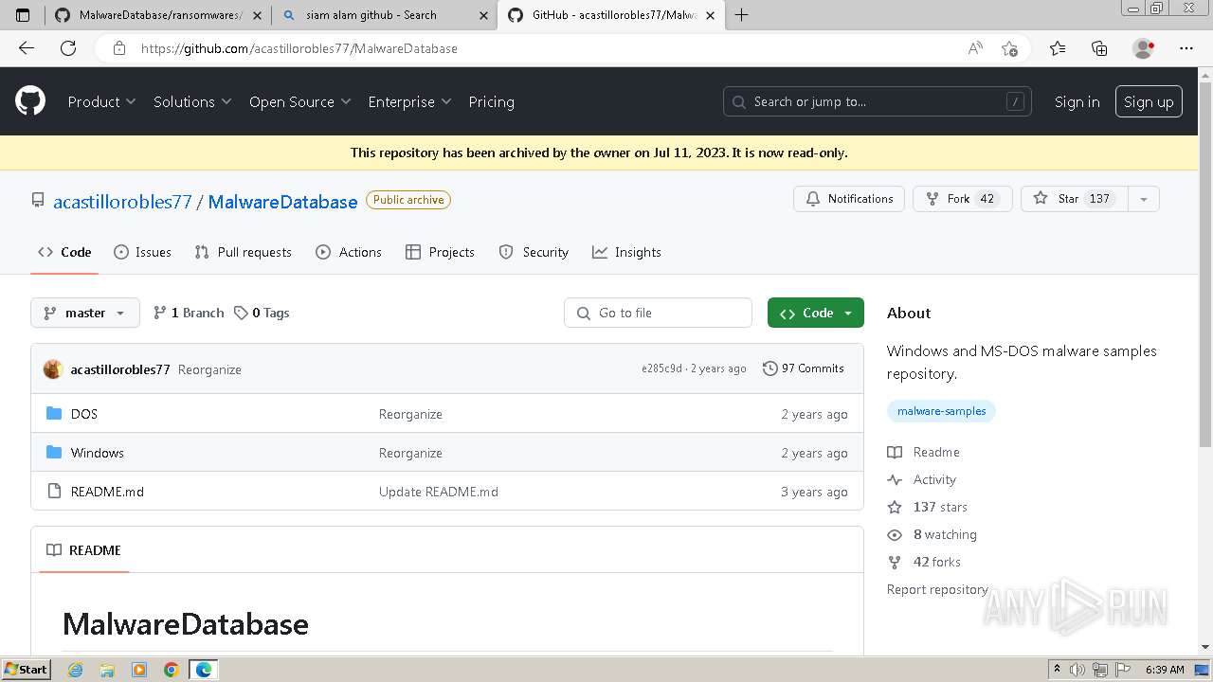1213x682 pixels.
Task: Open the MalwareDatabase repository title link
Action: coord(282,202)
